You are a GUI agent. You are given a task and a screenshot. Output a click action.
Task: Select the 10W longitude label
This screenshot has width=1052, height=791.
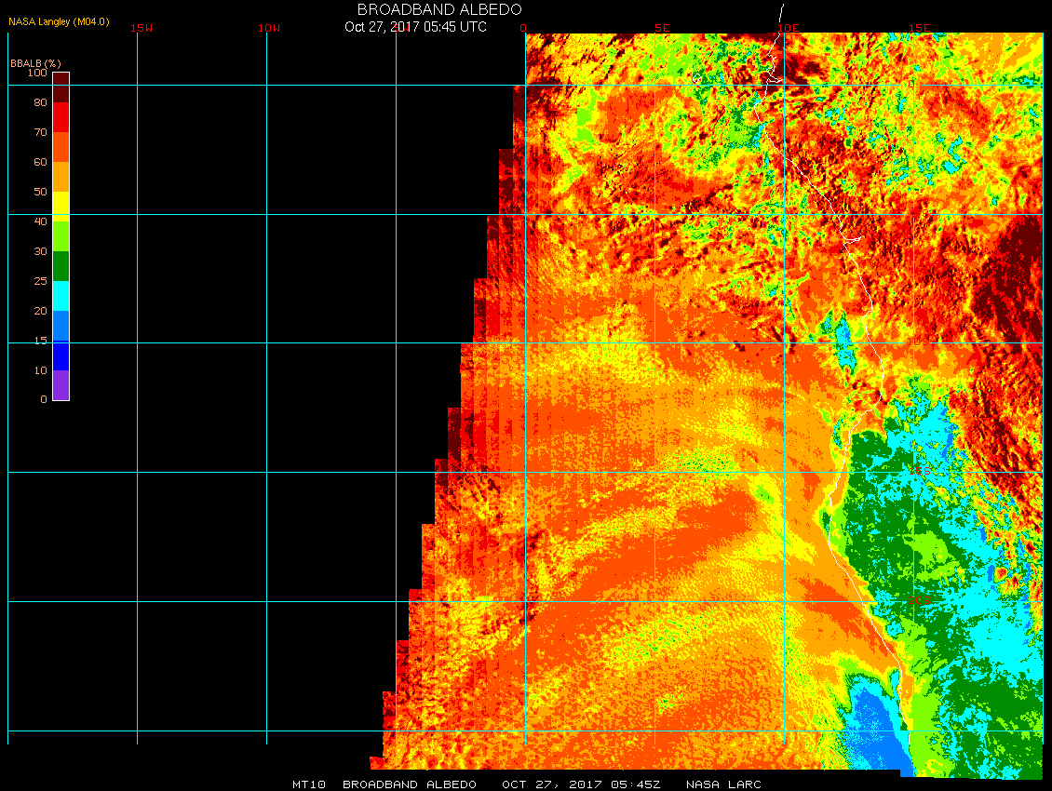click(269, 28)
